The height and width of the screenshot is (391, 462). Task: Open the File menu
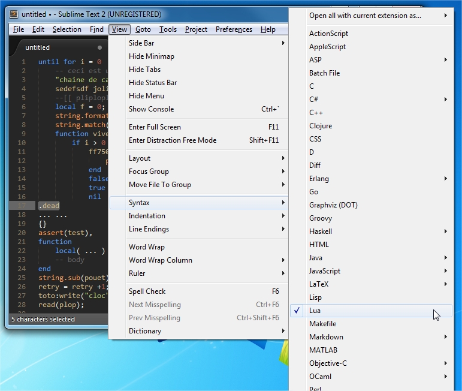point(18,29)
